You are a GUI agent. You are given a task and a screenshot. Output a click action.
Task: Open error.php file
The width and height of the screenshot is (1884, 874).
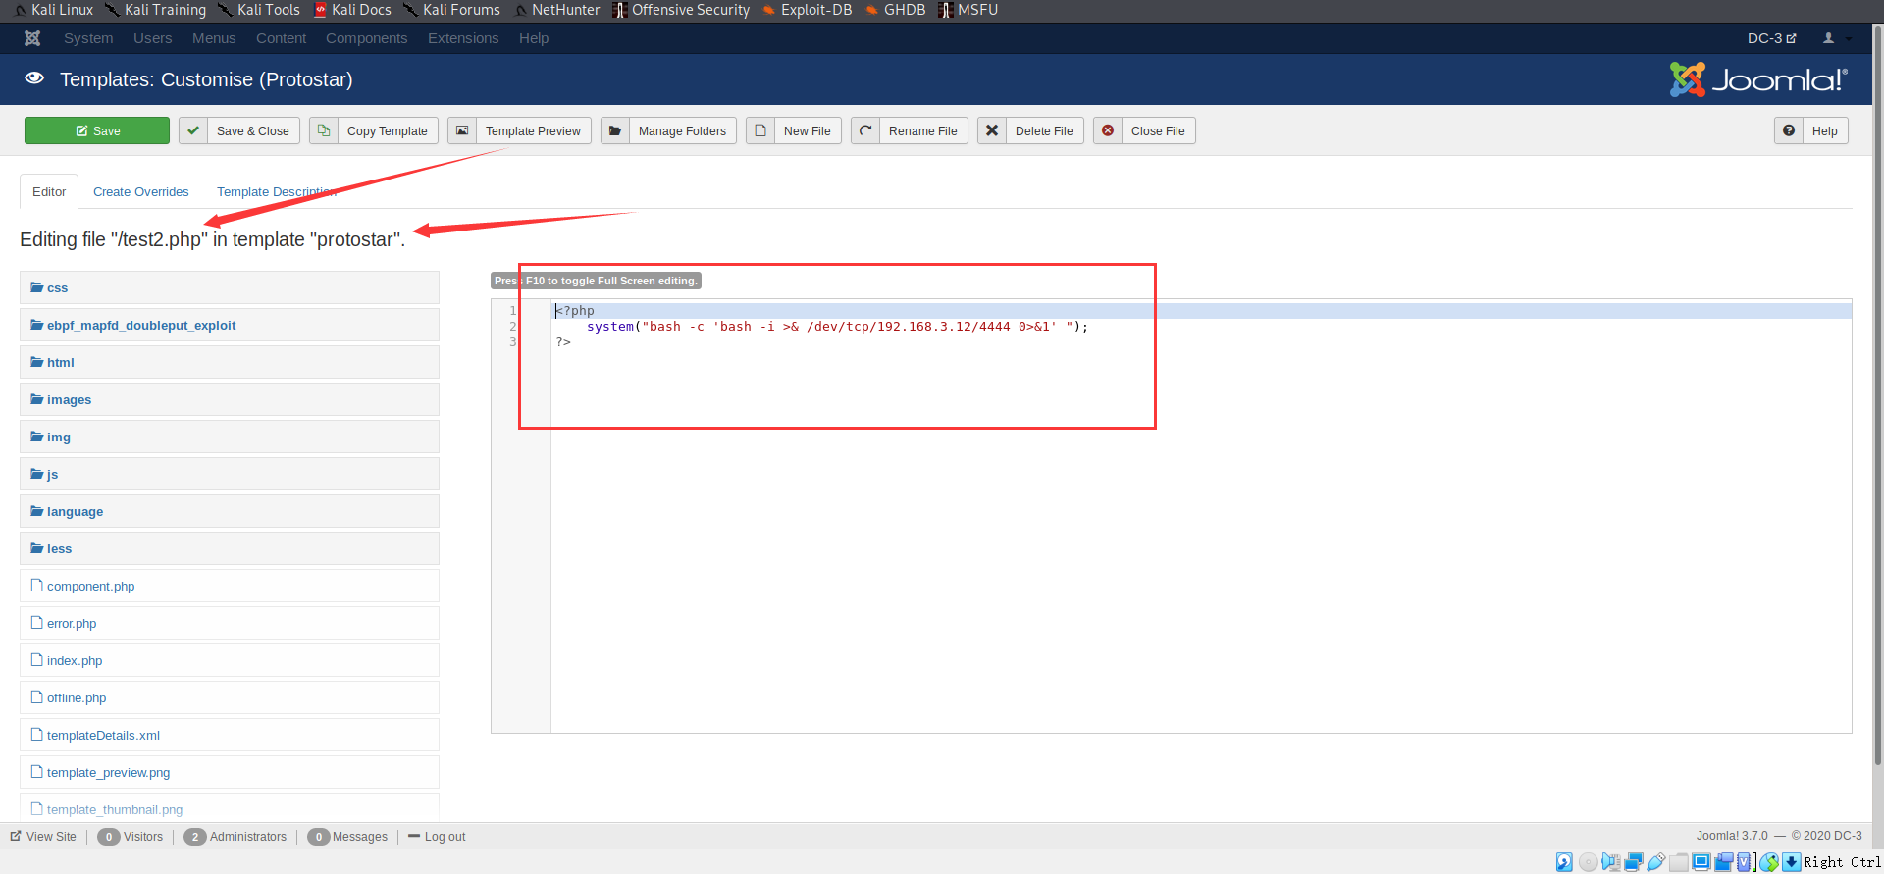tap(229, 623)
